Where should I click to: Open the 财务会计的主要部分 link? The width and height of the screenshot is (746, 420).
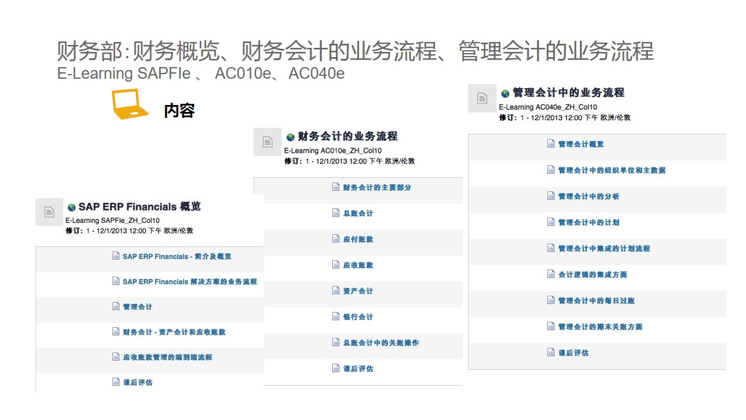point(377,187)
